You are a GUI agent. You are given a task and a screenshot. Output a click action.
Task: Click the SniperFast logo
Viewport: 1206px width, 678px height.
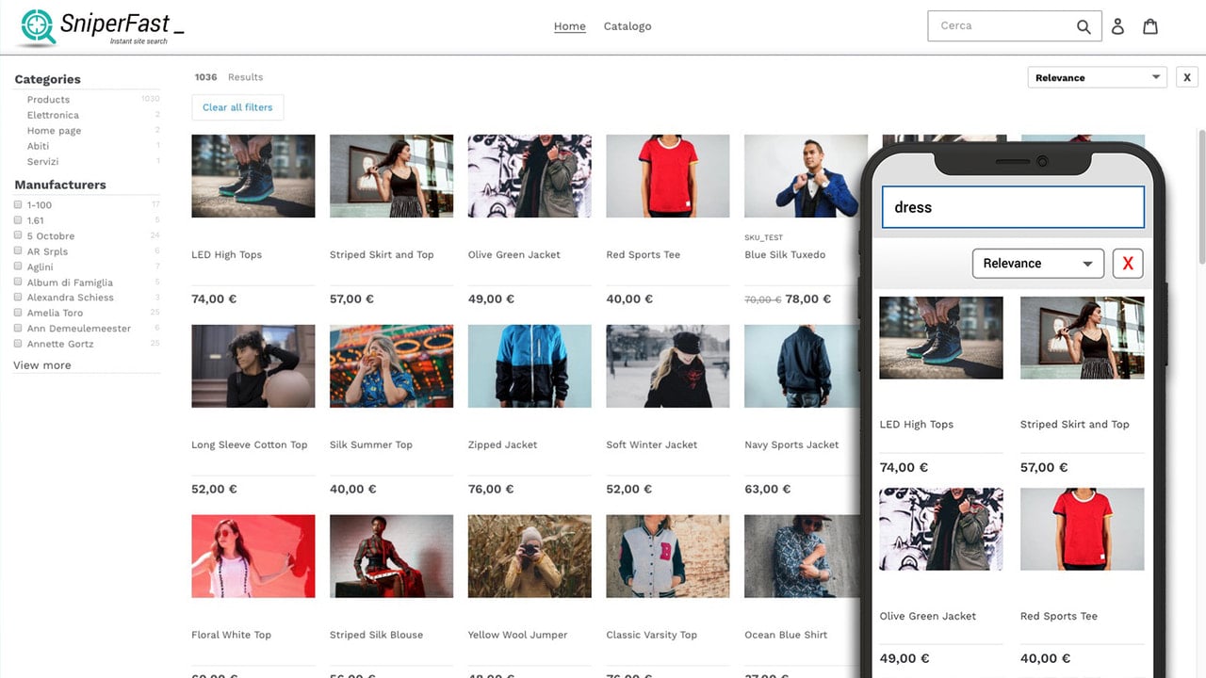pos(101,27)
